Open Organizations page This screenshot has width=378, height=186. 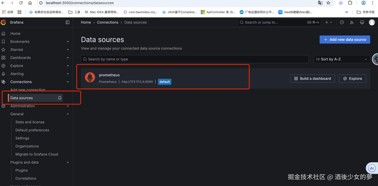point(27,146)
